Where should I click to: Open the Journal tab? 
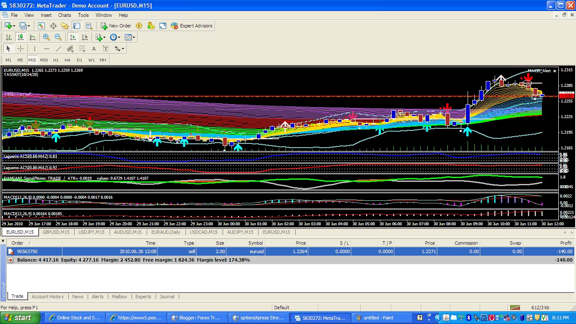point(167,297)
